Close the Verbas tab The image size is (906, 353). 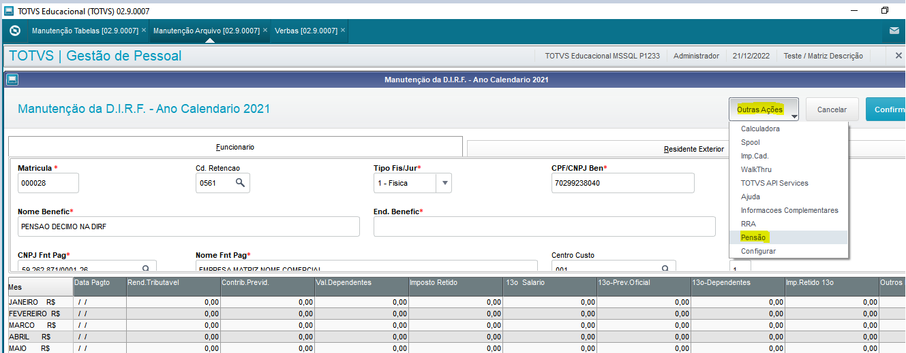coord(342,31)
